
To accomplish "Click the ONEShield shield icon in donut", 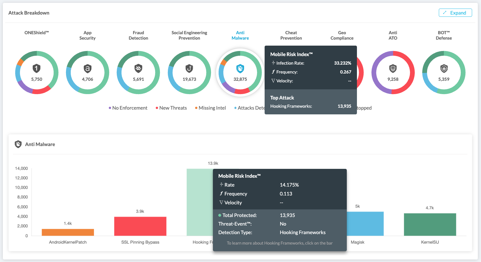I will (36, 68).
